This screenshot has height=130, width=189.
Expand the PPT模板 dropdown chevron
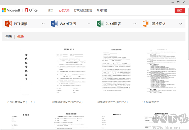point(43,24)
